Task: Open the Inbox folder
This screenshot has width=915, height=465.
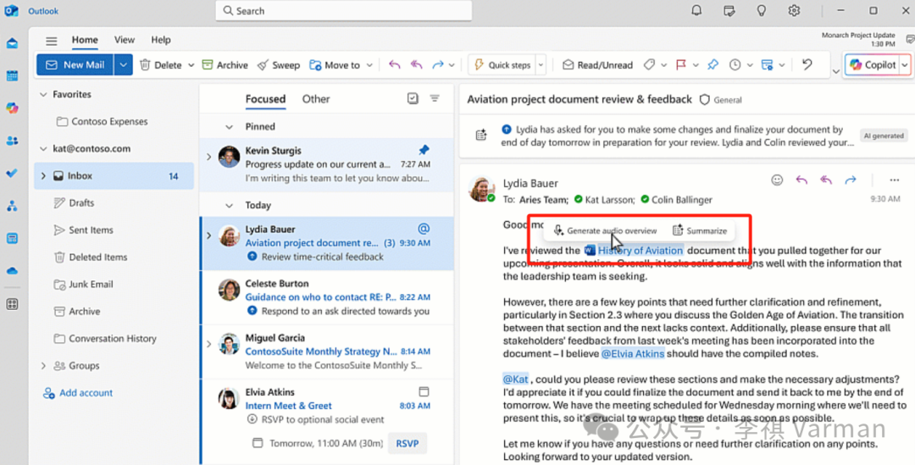Action: tap(114, 175)
